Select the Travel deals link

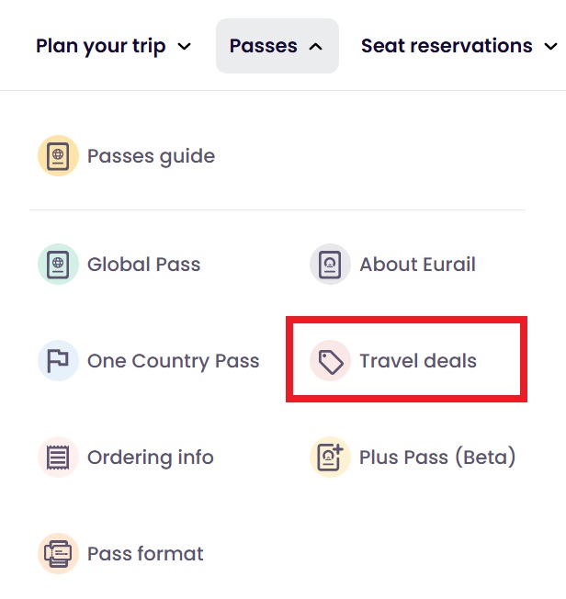418,360
